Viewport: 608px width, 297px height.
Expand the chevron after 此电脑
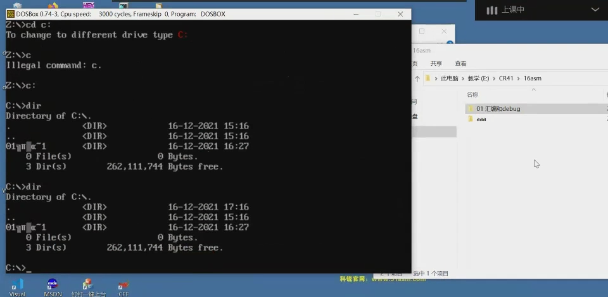point(463,79)
